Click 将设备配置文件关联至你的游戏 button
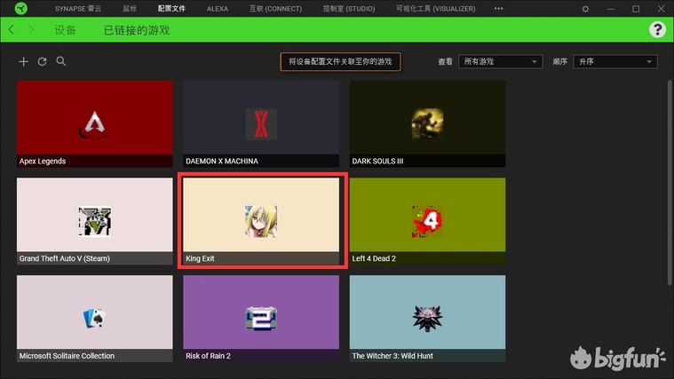The width and height of the screenshot is (674, 379). tap(340, 62)
